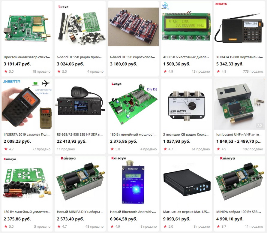The width and height of the screenshot is (267, 233).
Task: Click the airplane icon on JINSERTA radio
Action: pos(46,83)
